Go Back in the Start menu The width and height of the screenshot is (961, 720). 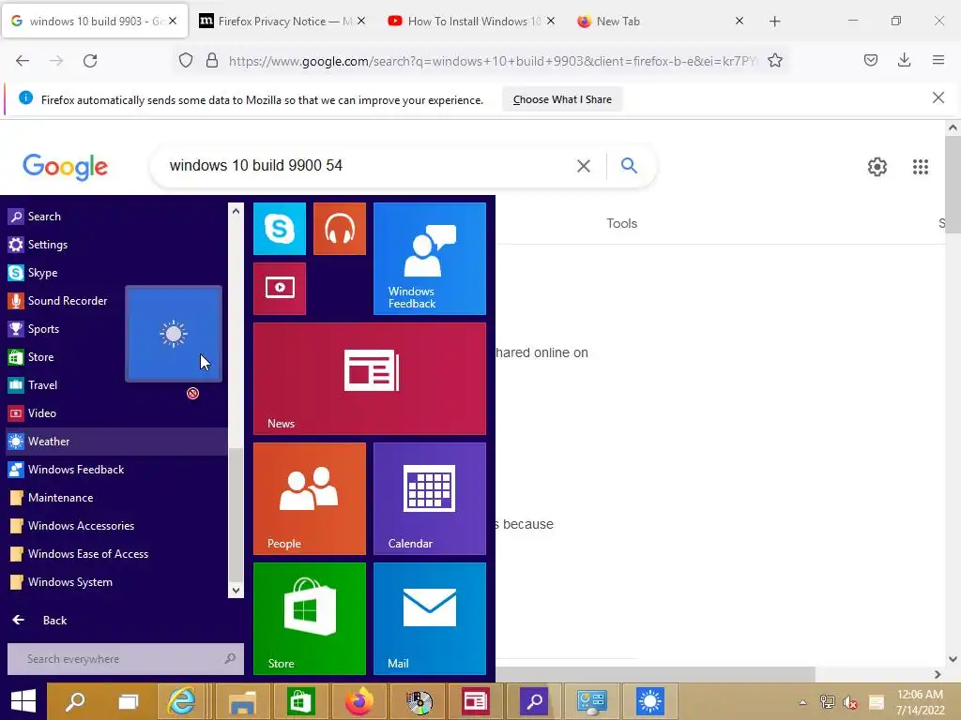click(39, 621)
